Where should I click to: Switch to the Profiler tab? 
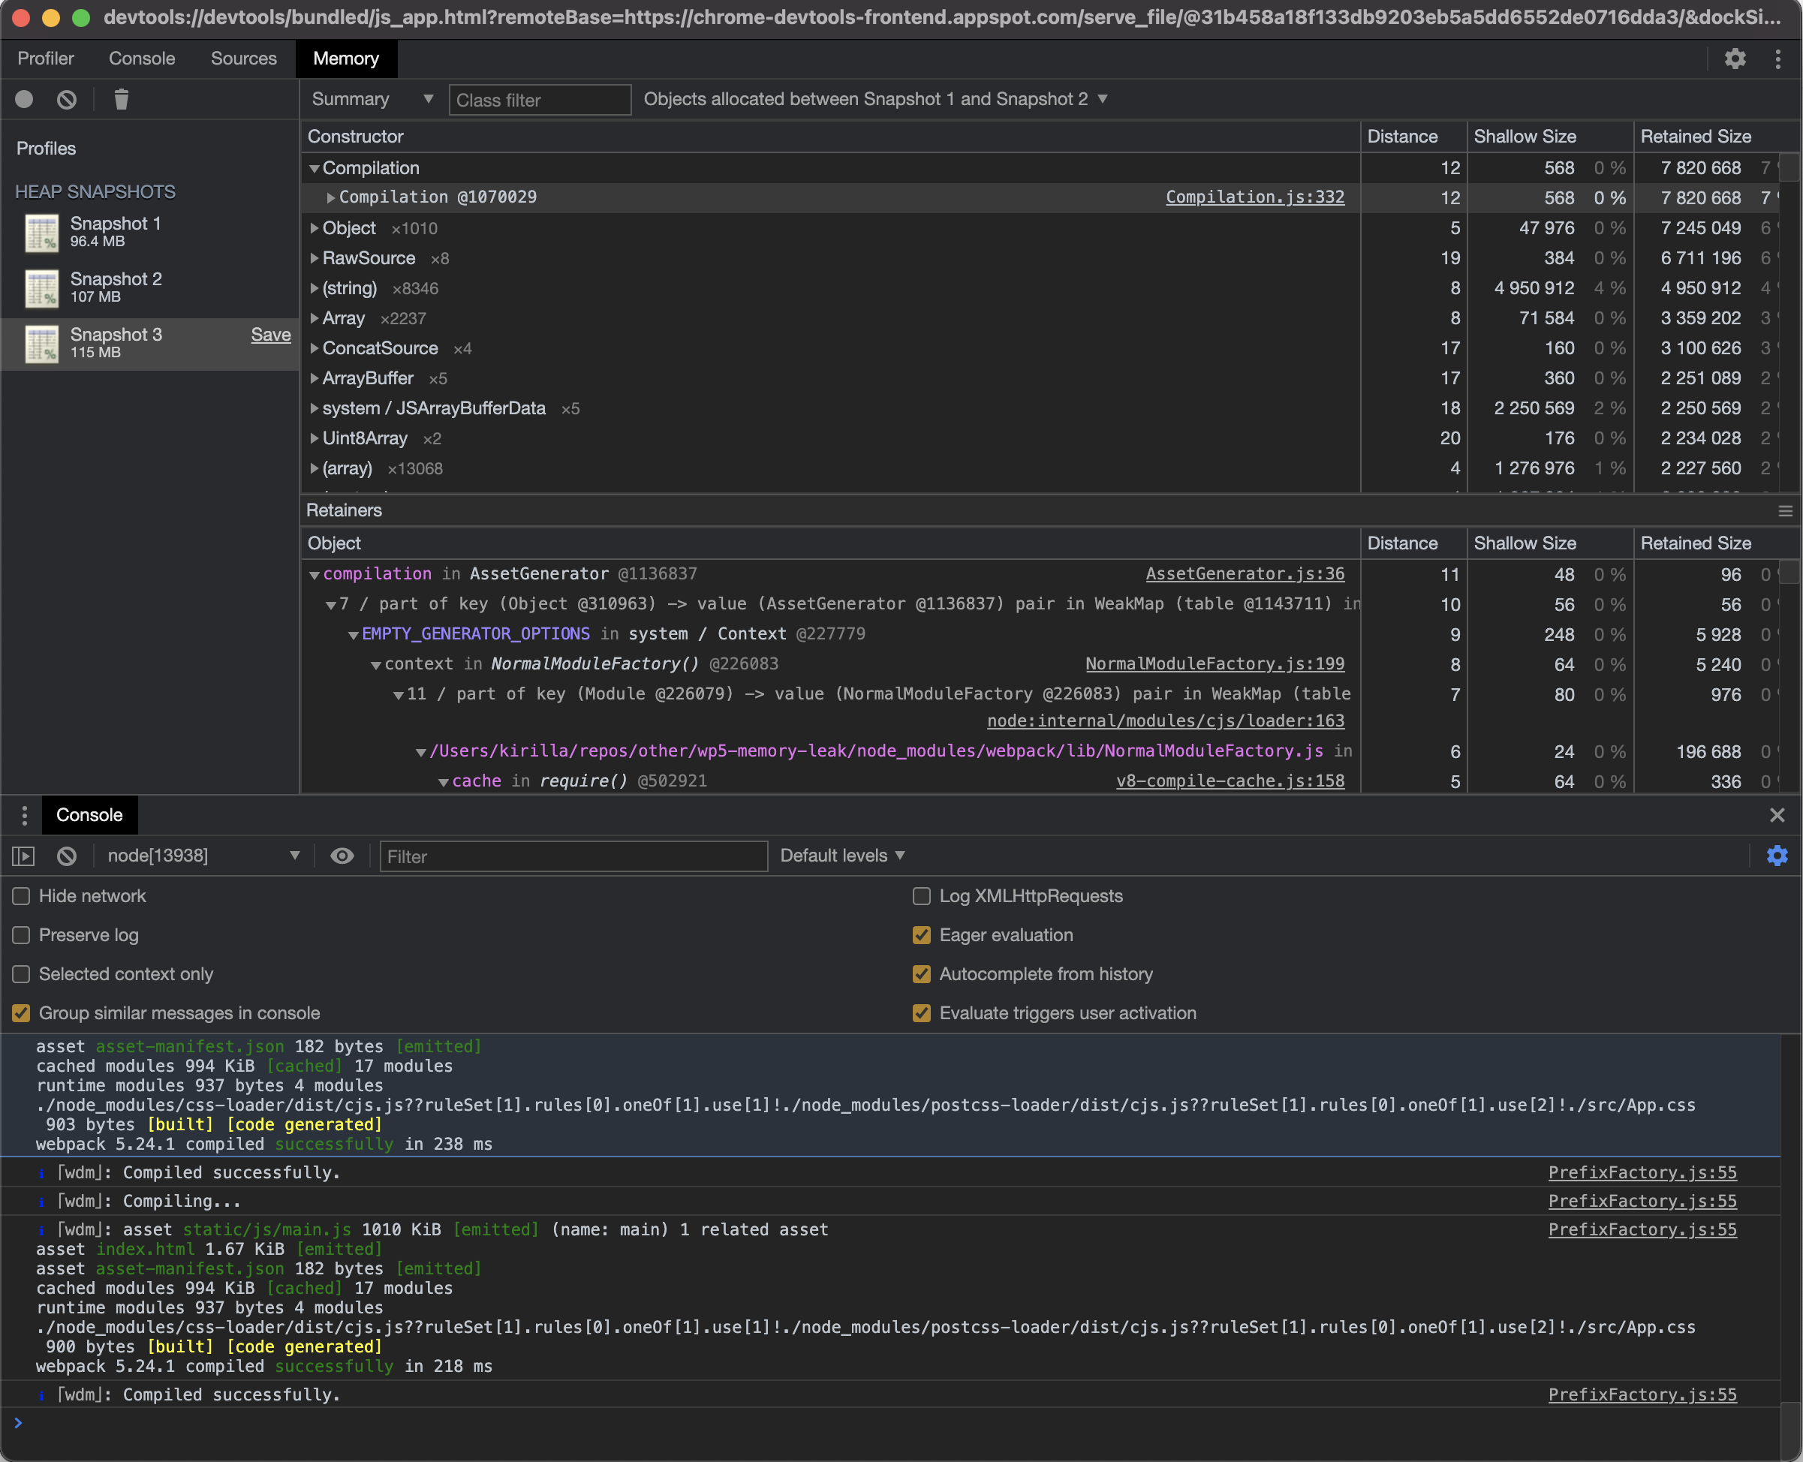tap(46, 58)
